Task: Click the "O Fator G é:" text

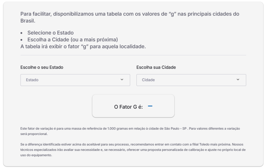Action: pyautogui.click(x=129, y=106)
